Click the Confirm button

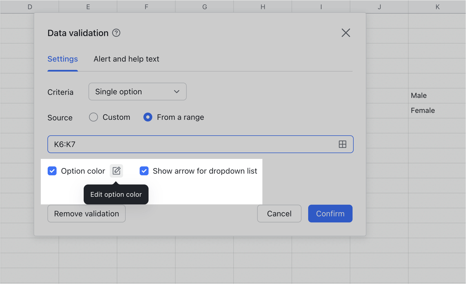click(x=330, y=214)
